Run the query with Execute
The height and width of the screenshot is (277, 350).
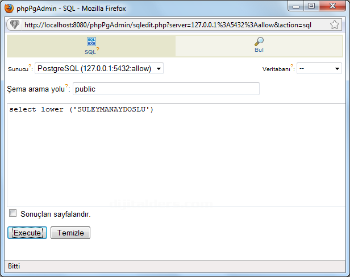click(27, 233)
